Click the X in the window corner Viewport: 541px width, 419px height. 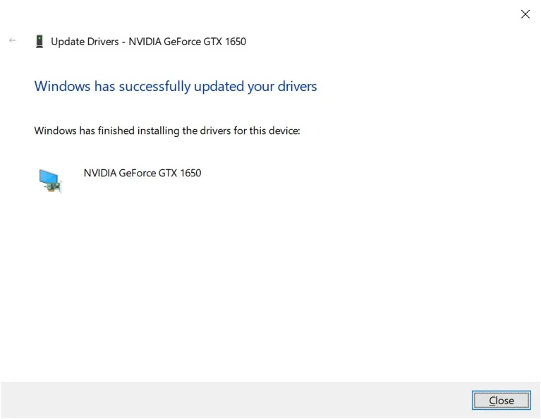(525, 14)
